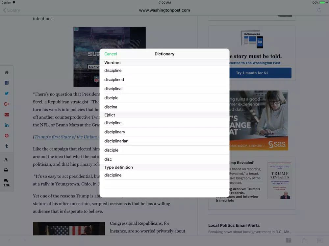Click the flag photo thumbnail in article

coord(69,228)
